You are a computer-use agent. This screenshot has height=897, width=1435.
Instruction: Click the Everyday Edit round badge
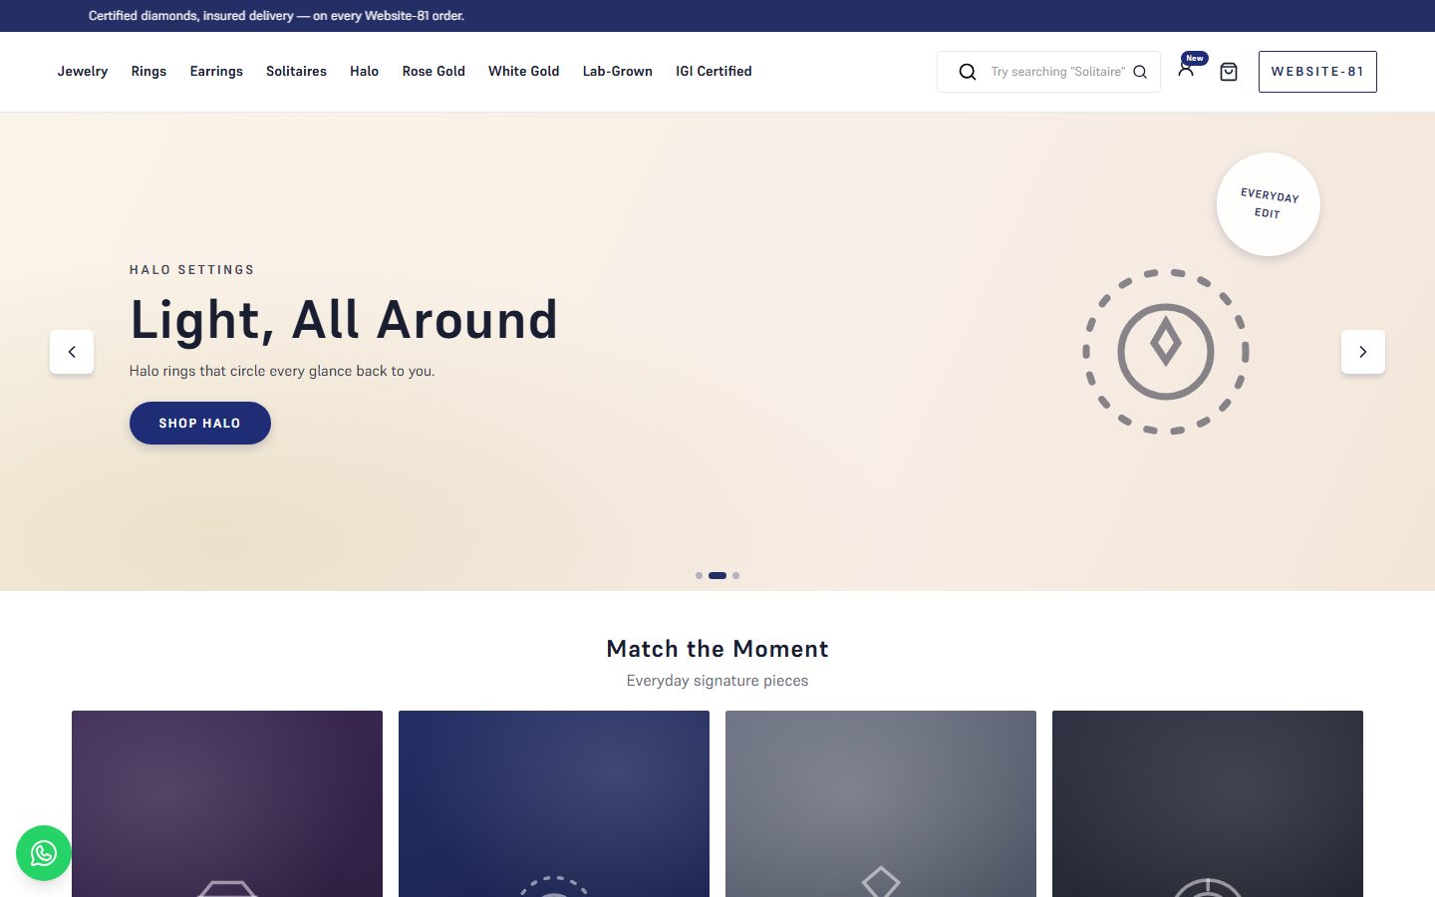(x=1269, y=204)
